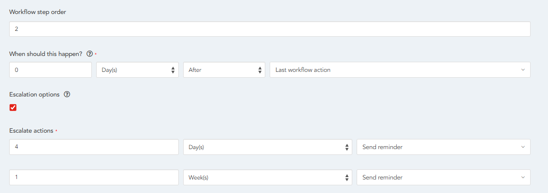Focus the Workflow step order input field
The height and width of the screenshot is (193, 548).
click(270, 29)
